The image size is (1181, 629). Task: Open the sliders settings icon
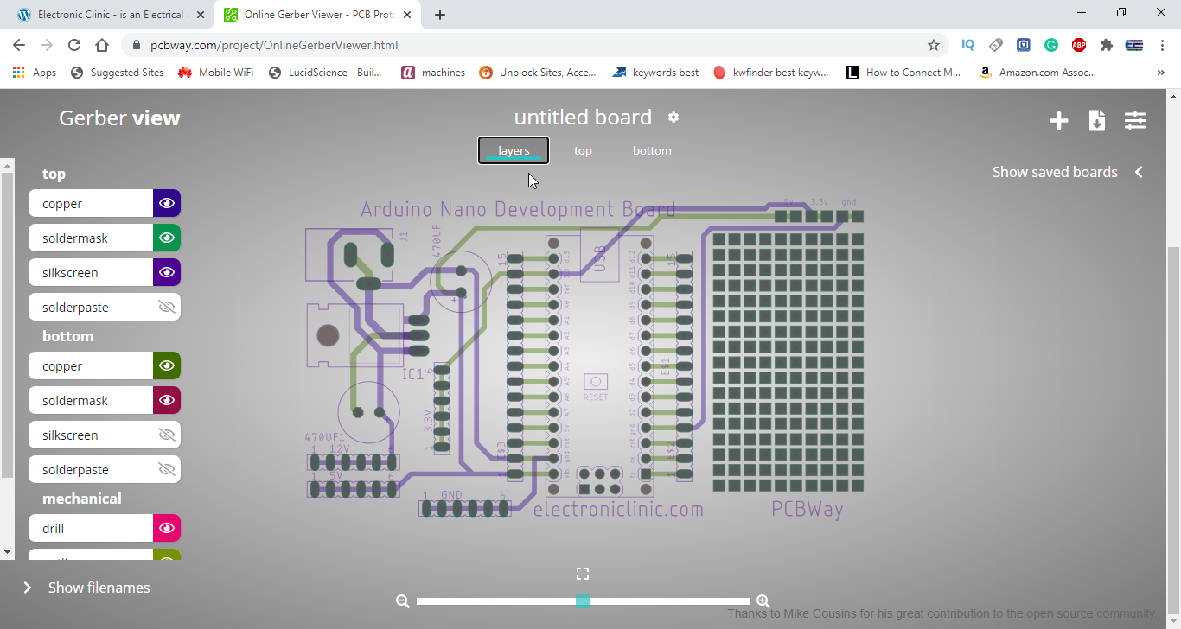click(x=1135, y=121)
